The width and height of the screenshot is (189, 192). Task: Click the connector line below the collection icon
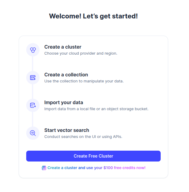click(33, 91)
